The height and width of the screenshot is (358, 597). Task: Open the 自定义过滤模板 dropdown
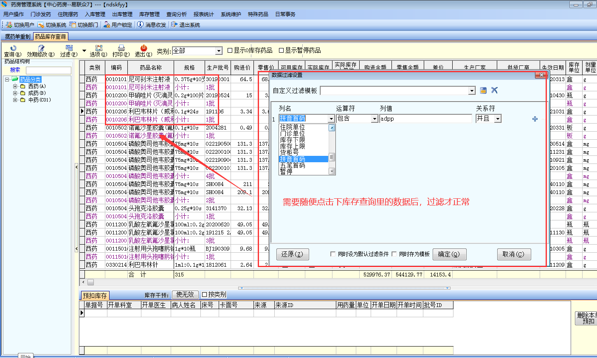472,91
